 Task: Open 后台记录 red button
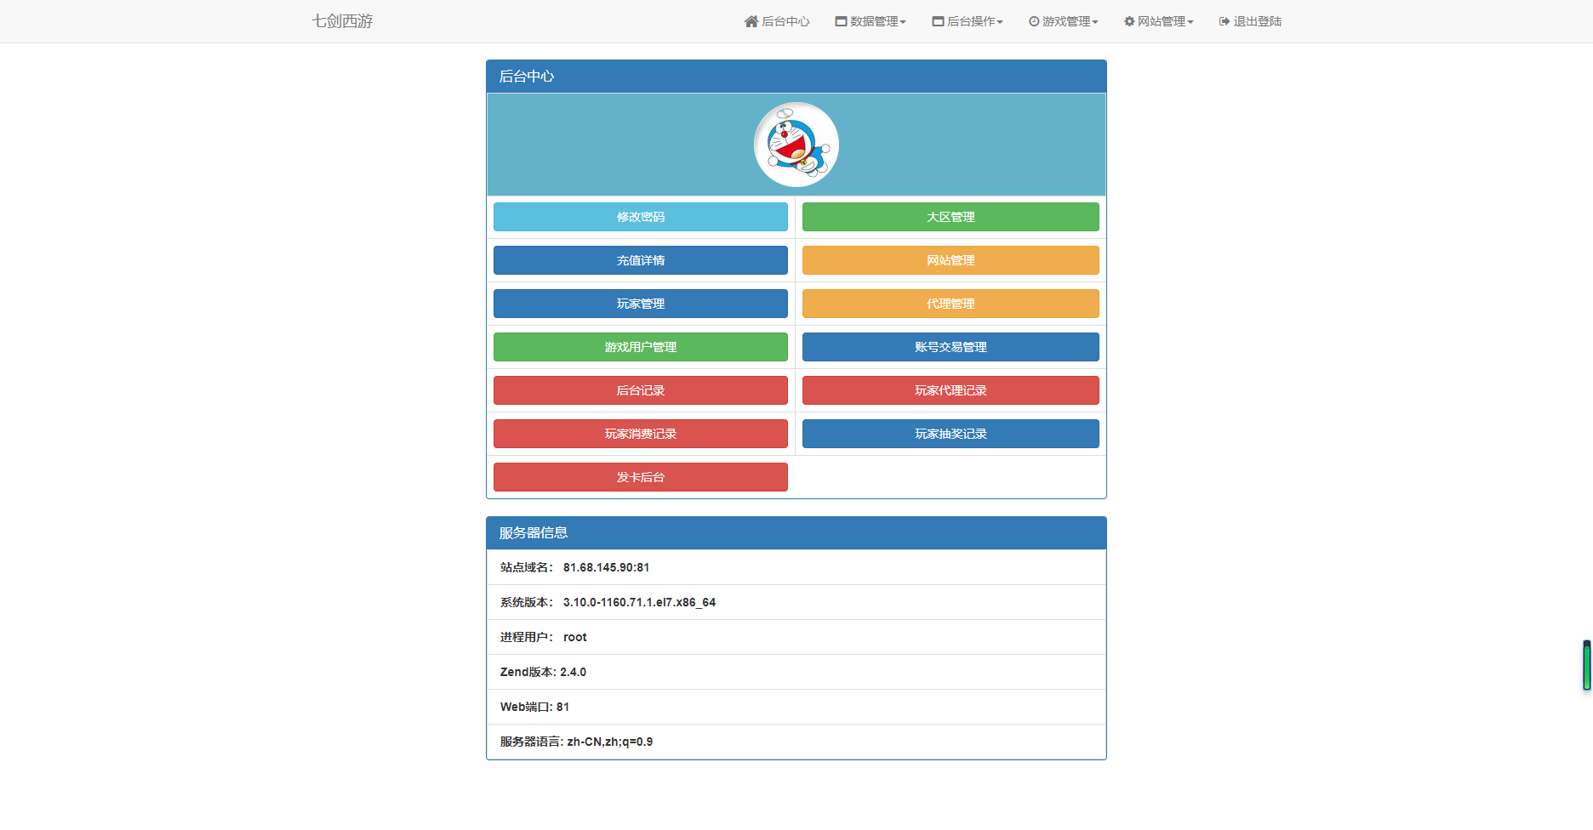tap(641, 390)
